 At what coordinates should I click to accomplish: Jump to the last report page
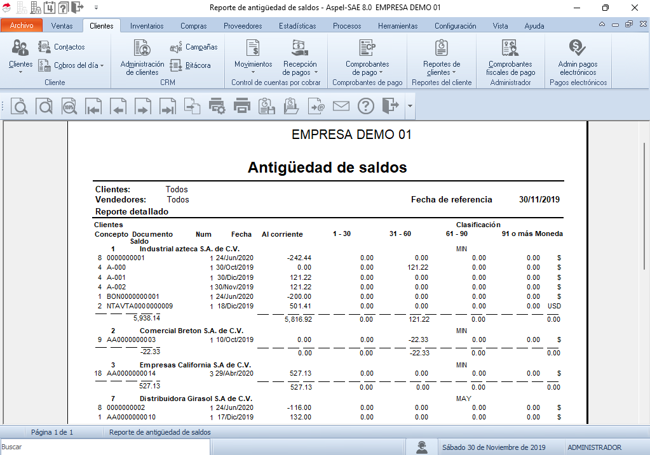(168, 107)
